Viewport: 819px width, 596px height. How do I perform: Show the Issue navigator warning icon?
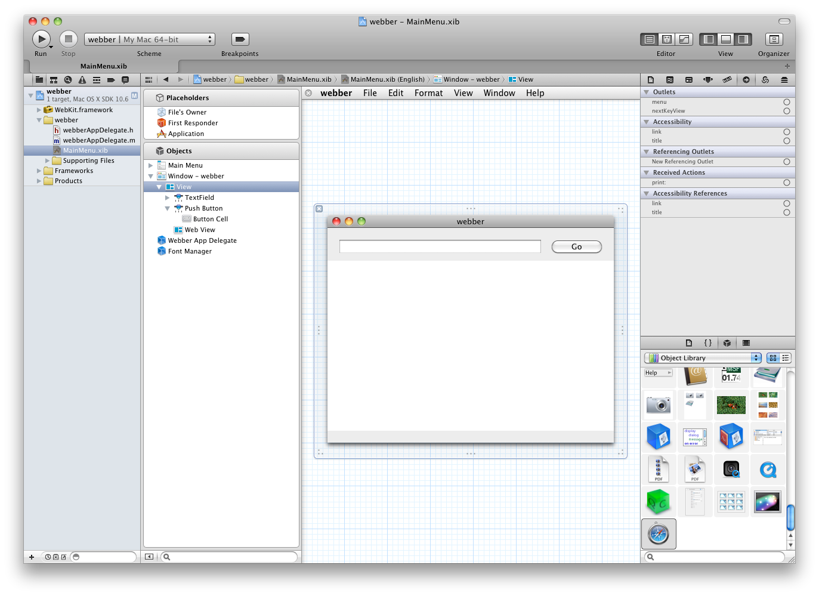point(82,79)
